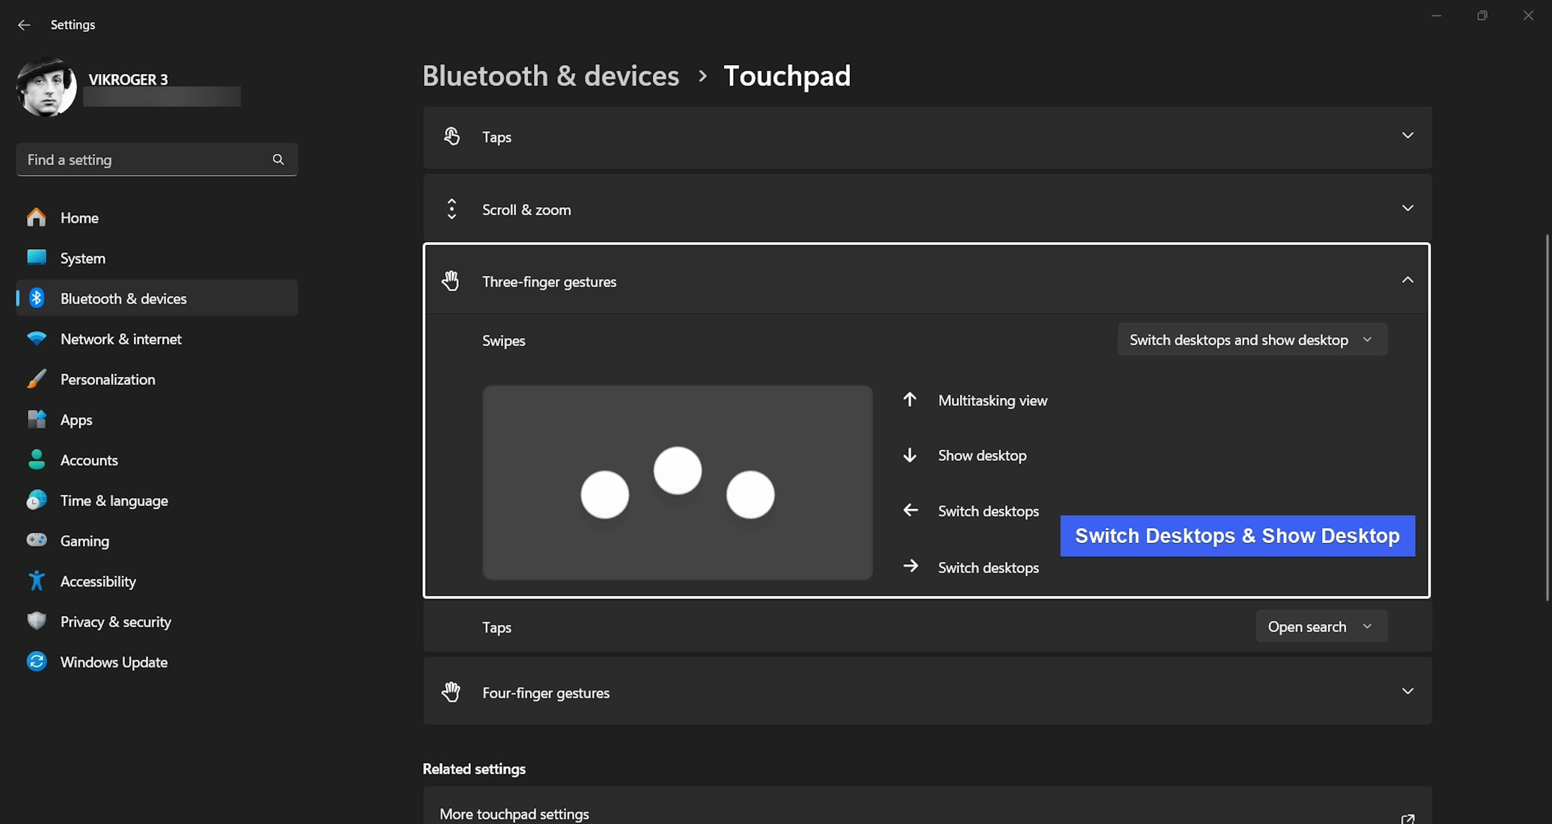Collapse the Three-finger gestures section
The image size is (1552, 824).
[x=1407, y=280]
